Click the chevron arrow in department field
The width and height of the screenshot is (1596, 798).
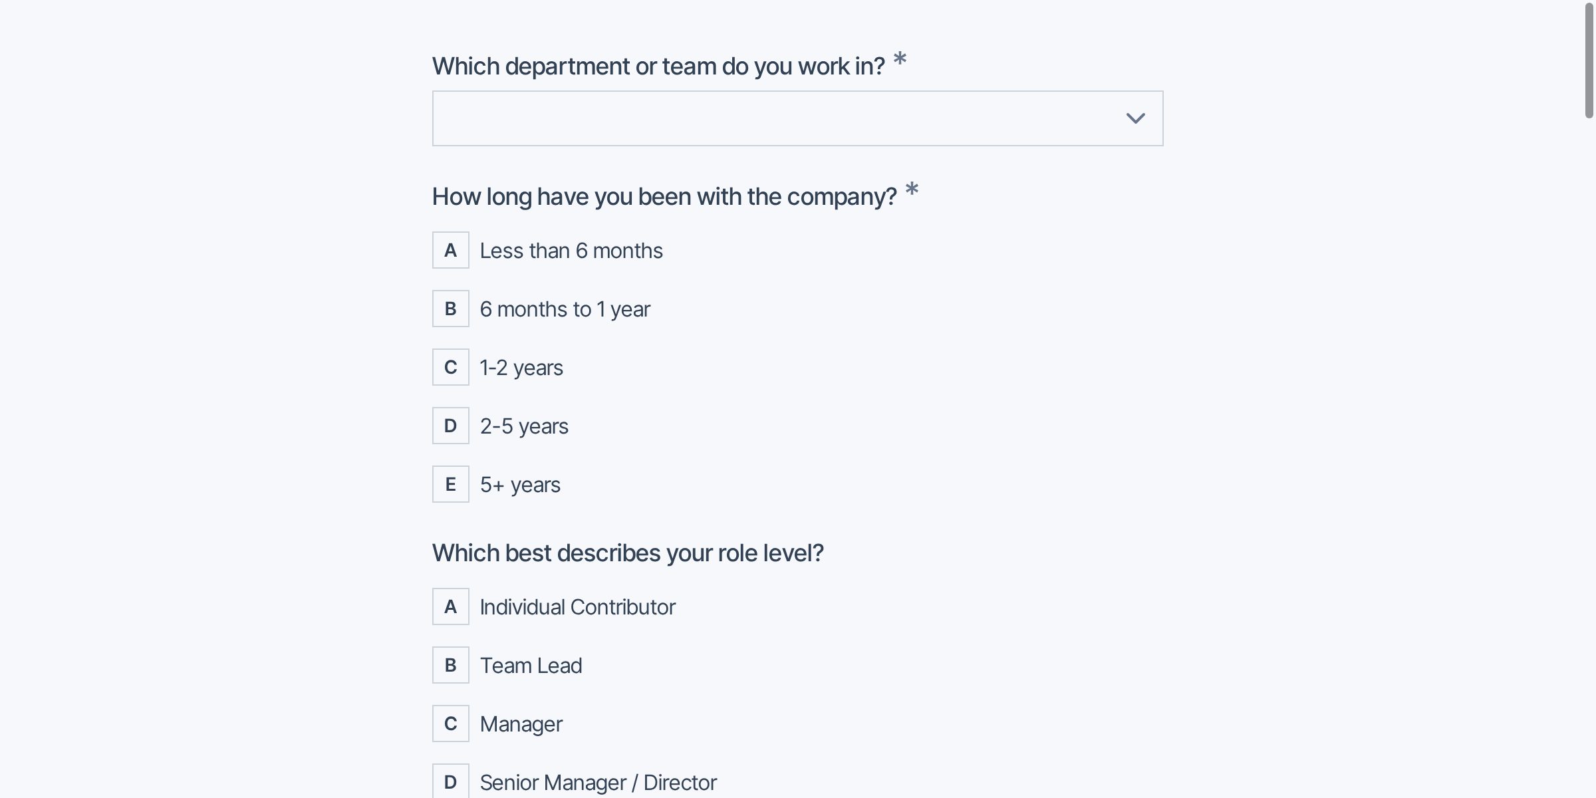tap(1135, 118)
